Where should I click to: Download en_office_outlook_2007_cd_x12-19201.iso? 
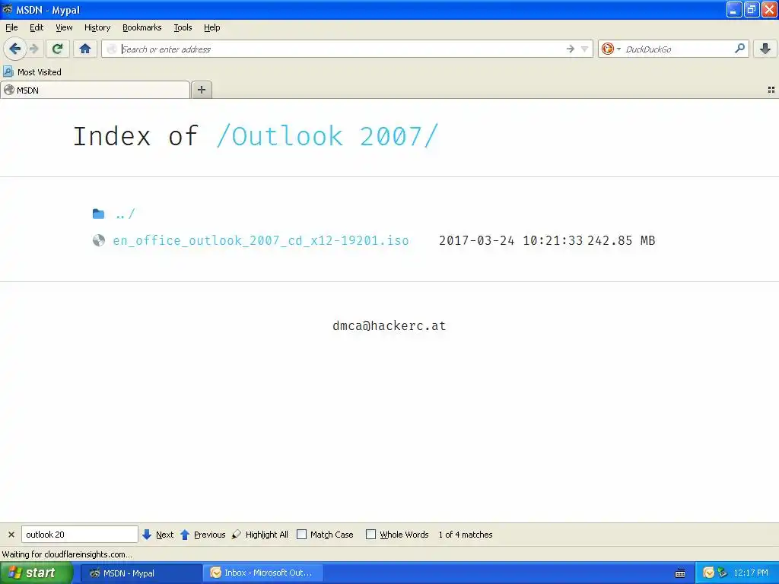(261, 240)
